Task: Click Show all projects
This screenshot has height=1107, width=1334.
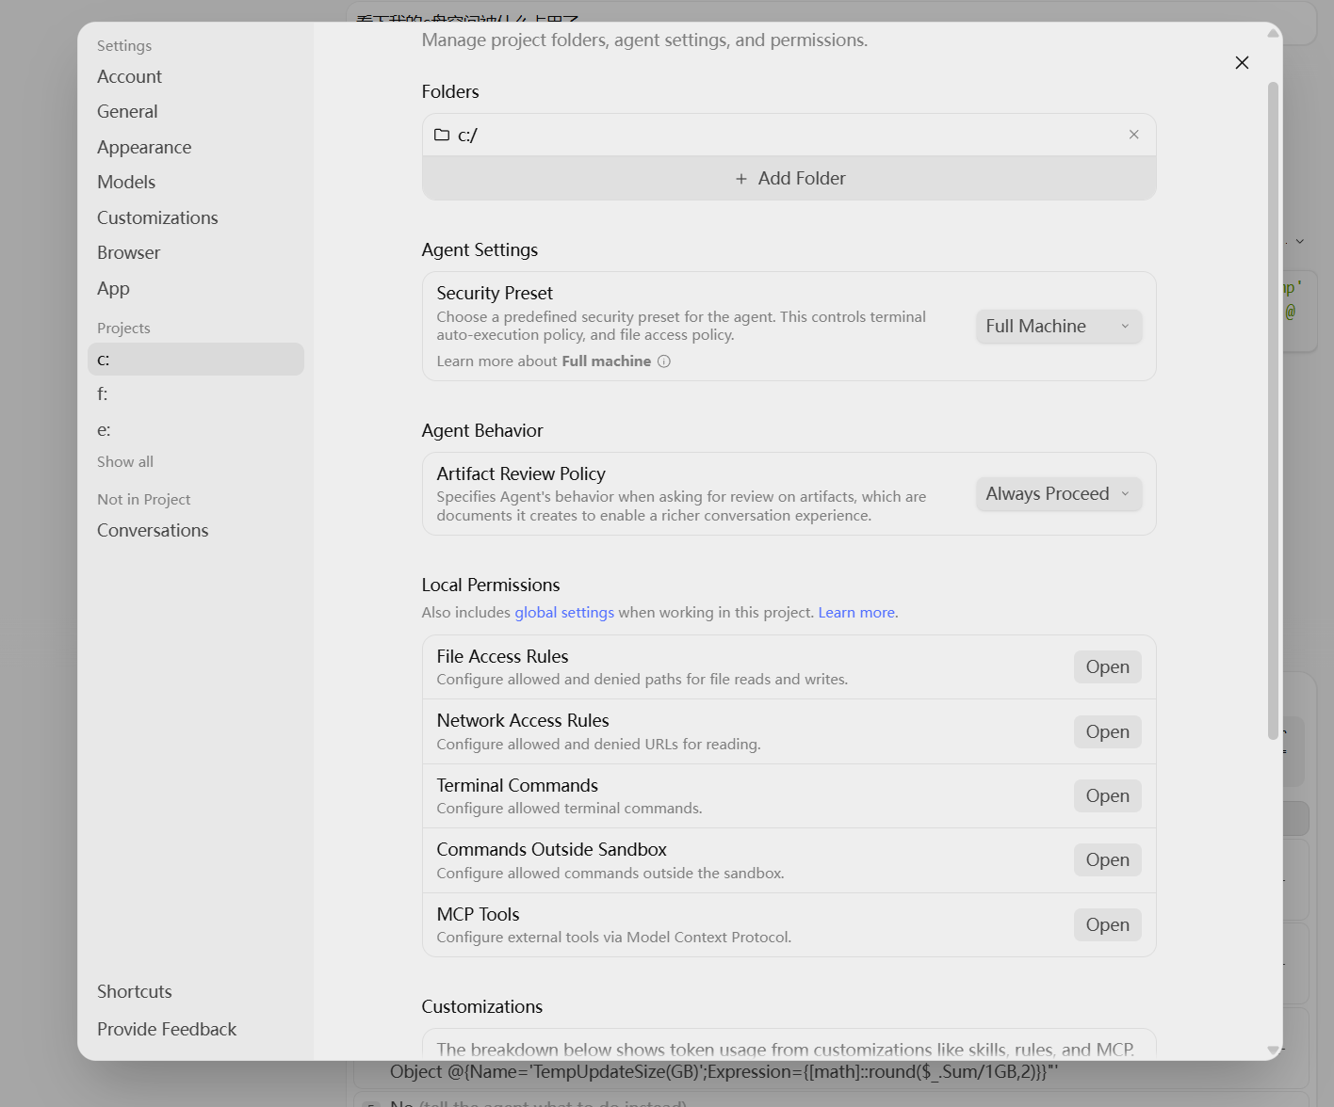Action: point(125,462)
